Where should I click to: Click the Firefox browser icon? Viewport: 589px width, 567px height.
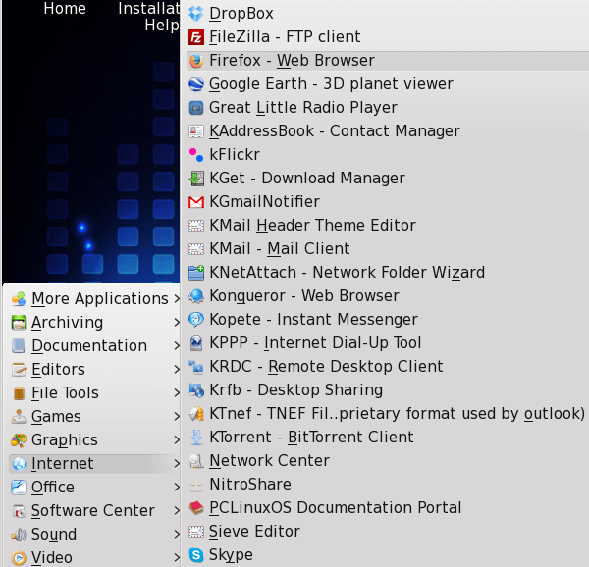196,61
